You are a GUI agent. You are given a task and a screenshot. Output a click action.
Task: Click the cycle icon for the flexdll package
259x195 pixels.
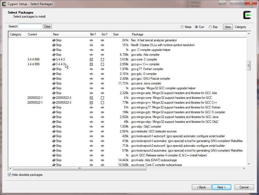[x=54, y=45]
